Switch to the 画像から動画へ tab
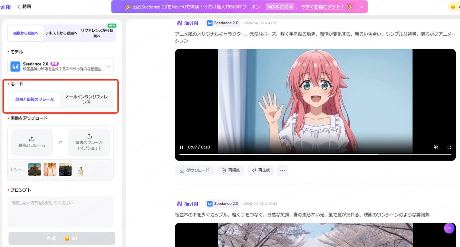The image size is (460, 247). point(26,33)
